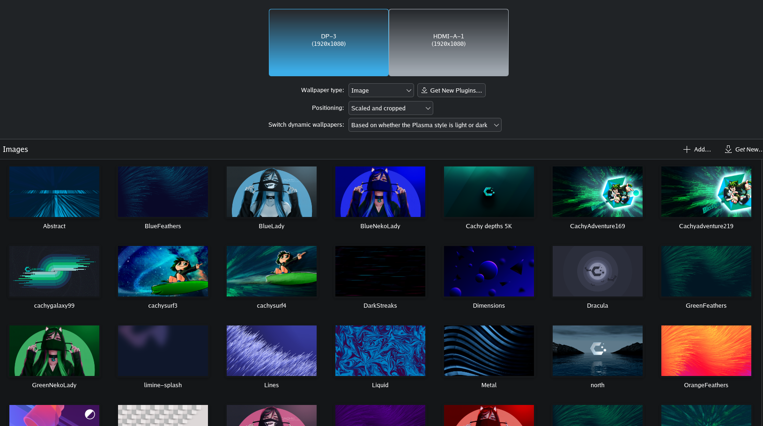
Task: Click the Add image button
Action: (x=697, y=149)
